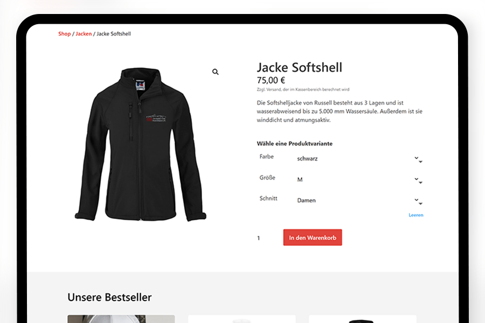Viewport: 485px width, 323px height.
Task: Open the third bestseller product card
Action: (x=363, y=319)
